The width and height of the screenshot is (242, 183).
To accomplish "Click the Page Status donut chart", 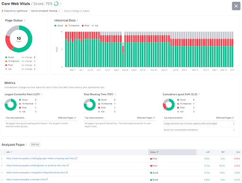I will (x=19, y=39).
